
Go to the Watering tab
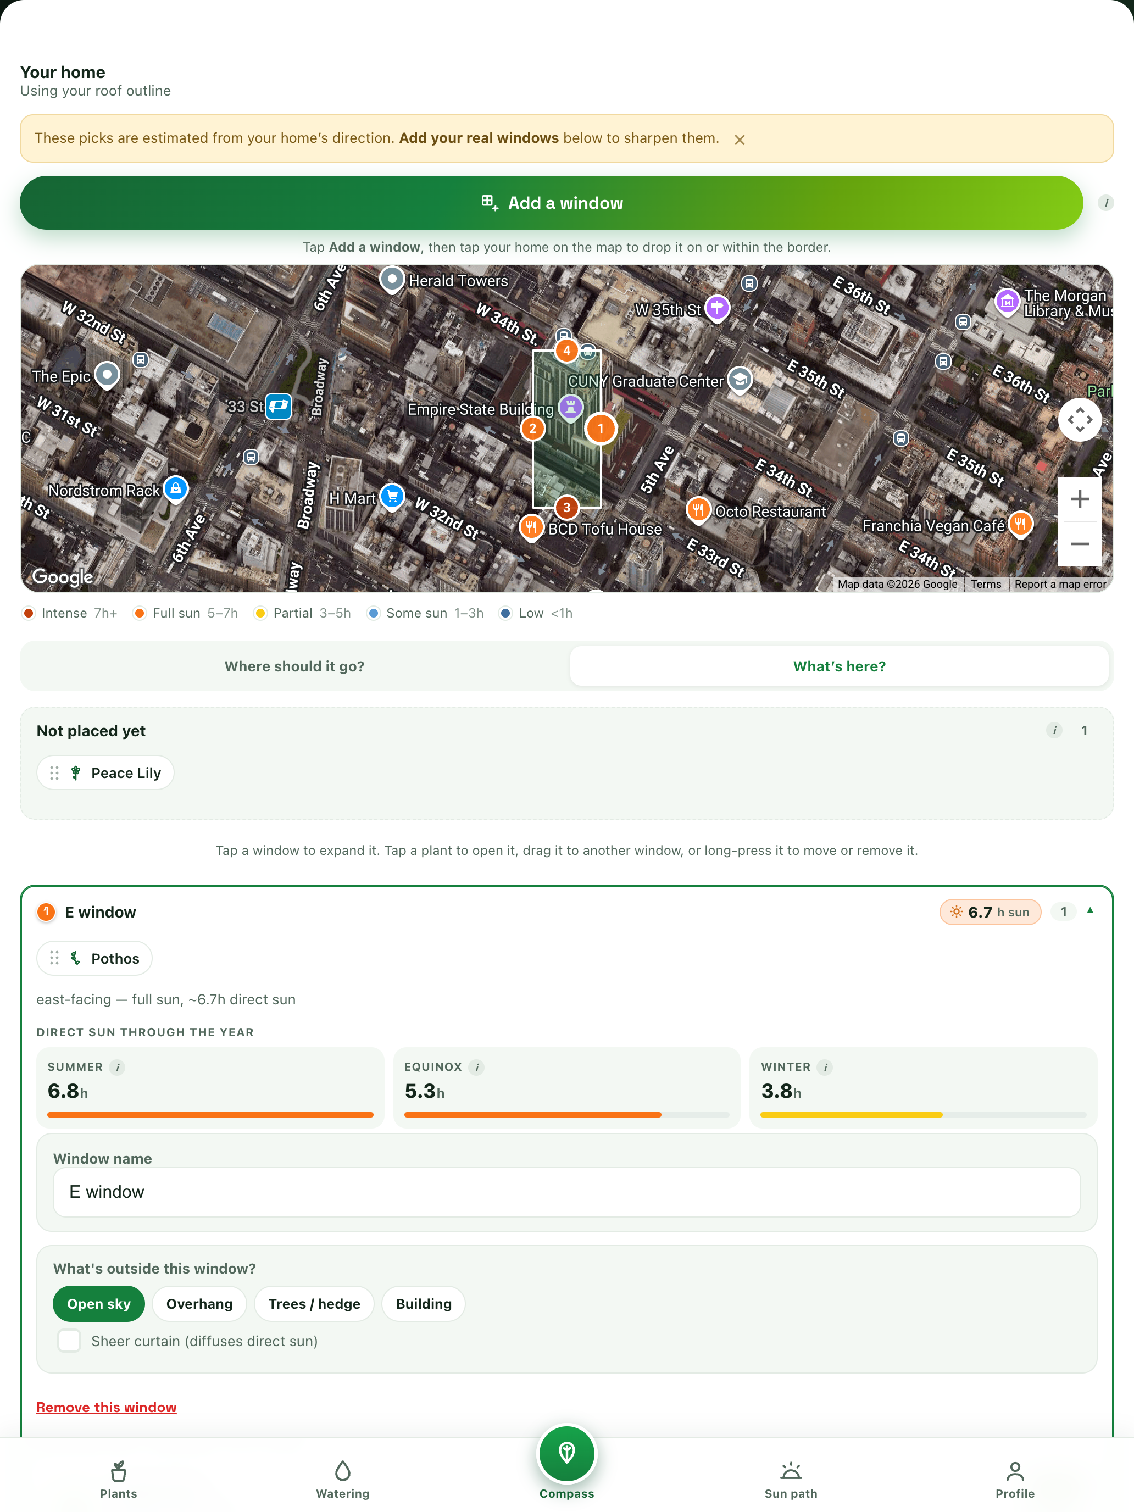click(342, 1480)
